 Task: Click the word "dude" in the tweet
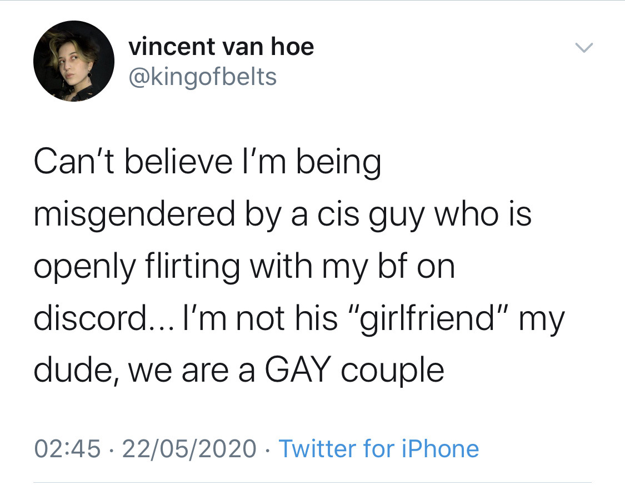click(x=71, y=371)
